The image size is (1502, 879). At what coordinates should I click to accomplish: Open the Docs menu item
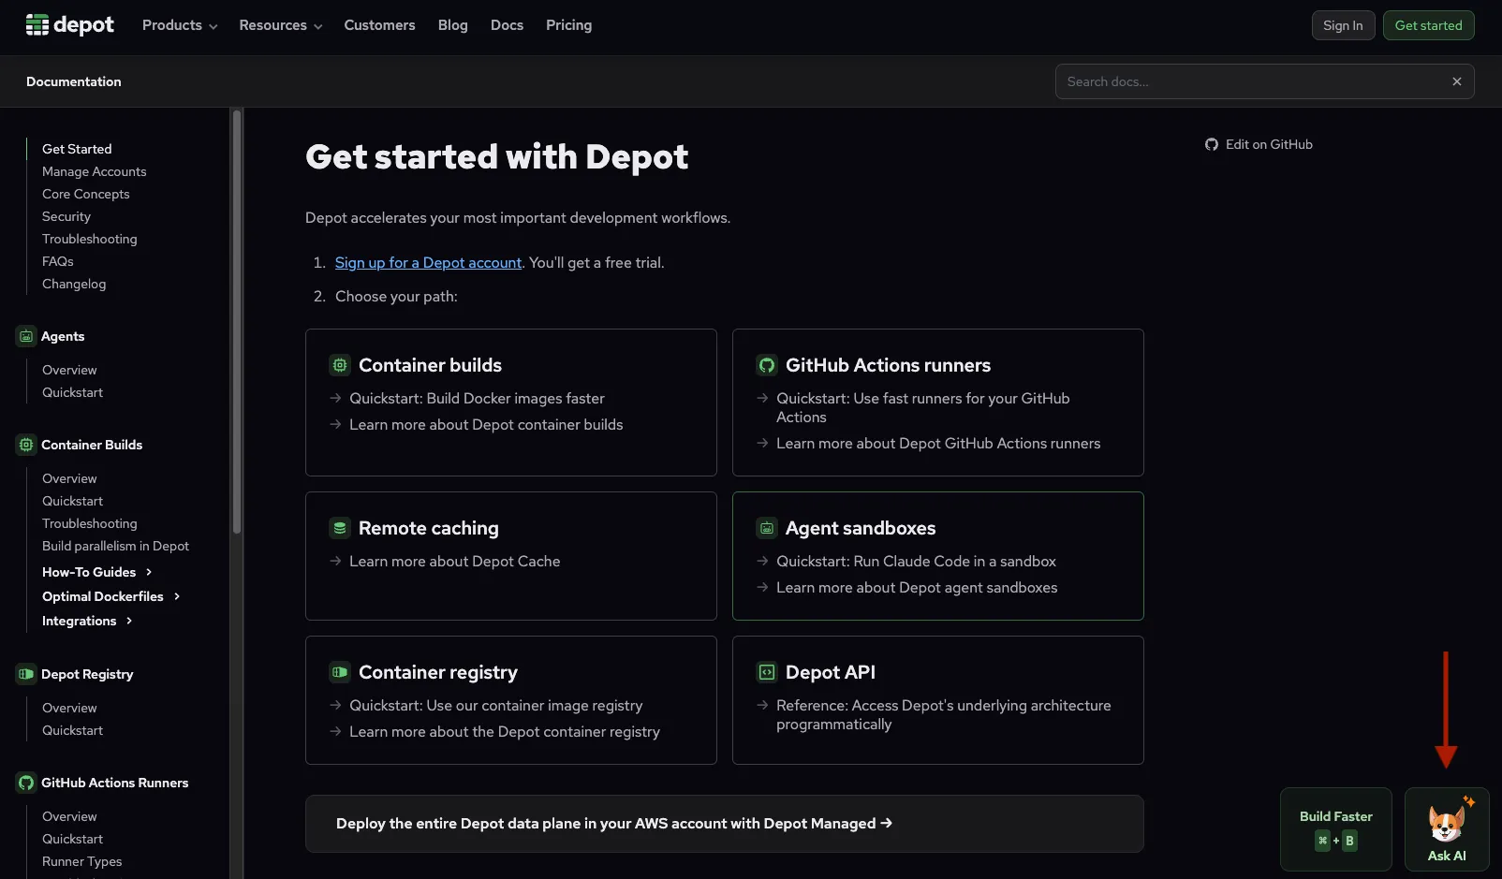[507, 25]
